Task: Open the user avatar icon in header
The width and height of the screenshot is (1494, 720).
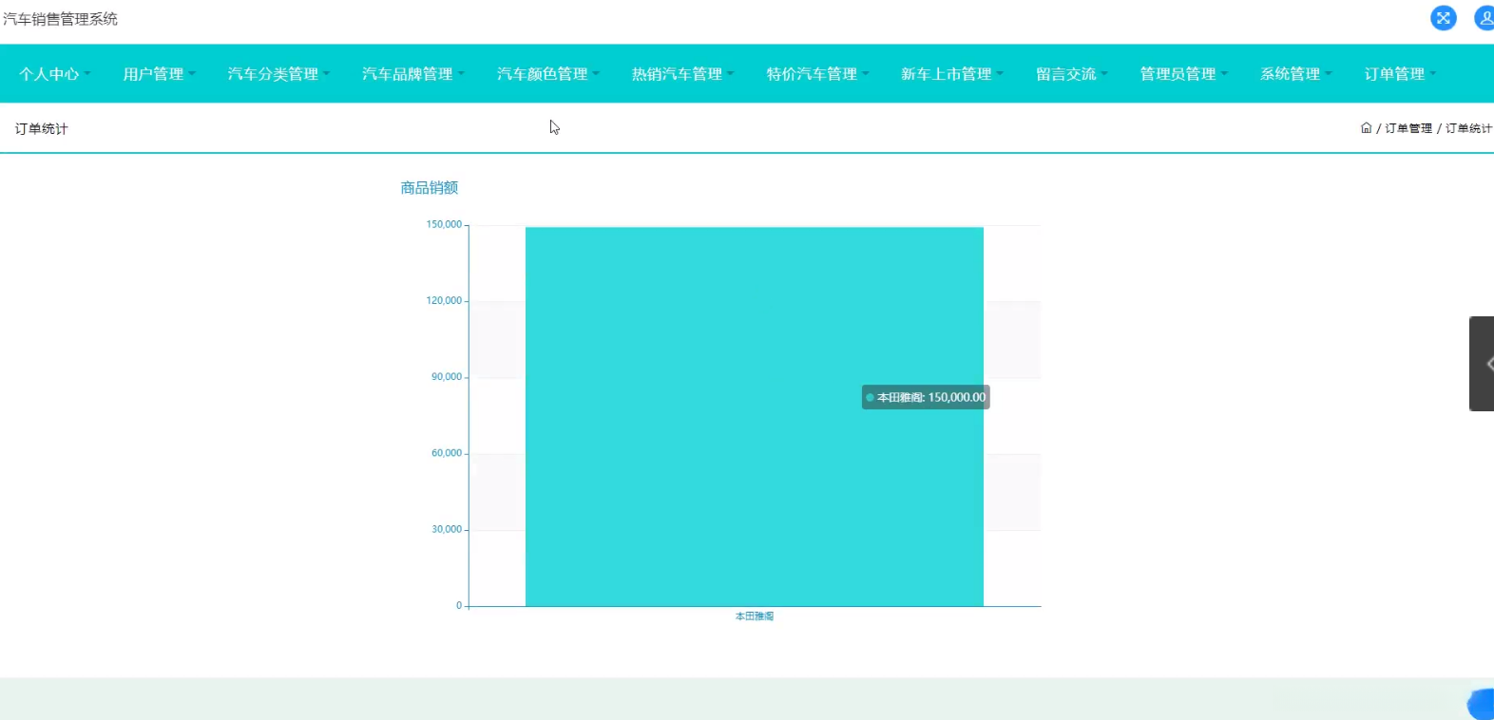Action: pos(1484,18)
